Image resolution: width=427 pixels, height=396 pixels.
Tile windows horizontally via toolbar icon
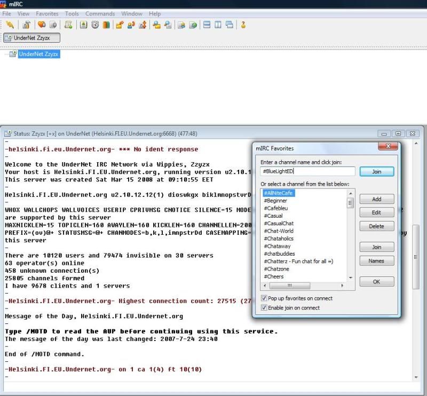point(207,25)
